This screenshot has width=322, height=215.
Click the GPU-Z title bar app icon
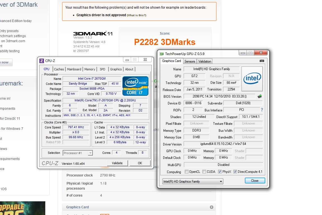[162, 54]
